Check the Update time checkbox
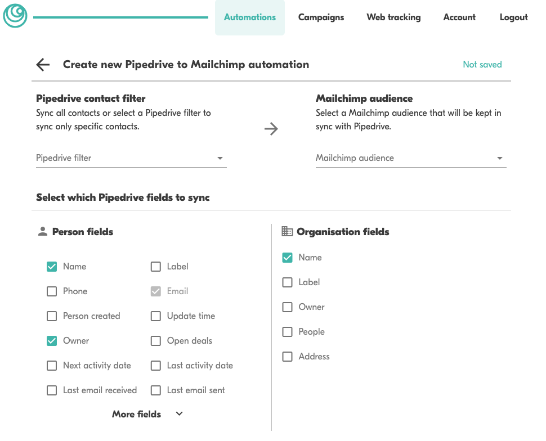546x441 pixels. (156, 316)
